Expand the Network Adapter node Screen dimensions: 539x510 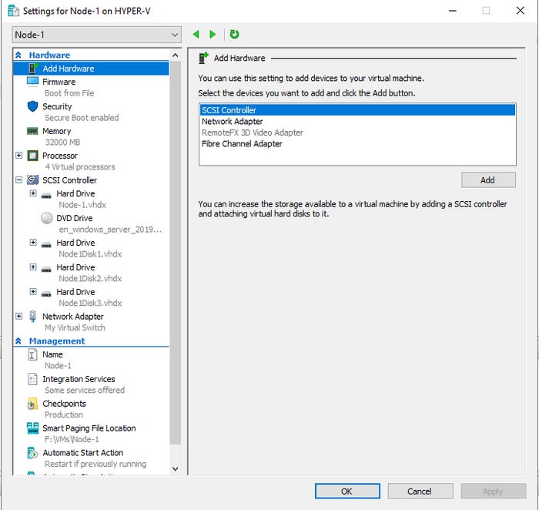18,317
